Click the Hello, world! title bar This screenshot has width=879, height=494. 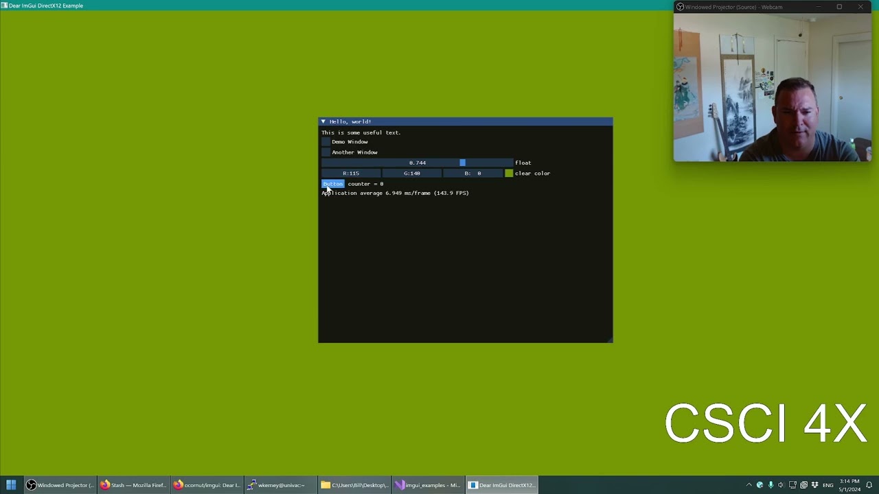(466, 121)
